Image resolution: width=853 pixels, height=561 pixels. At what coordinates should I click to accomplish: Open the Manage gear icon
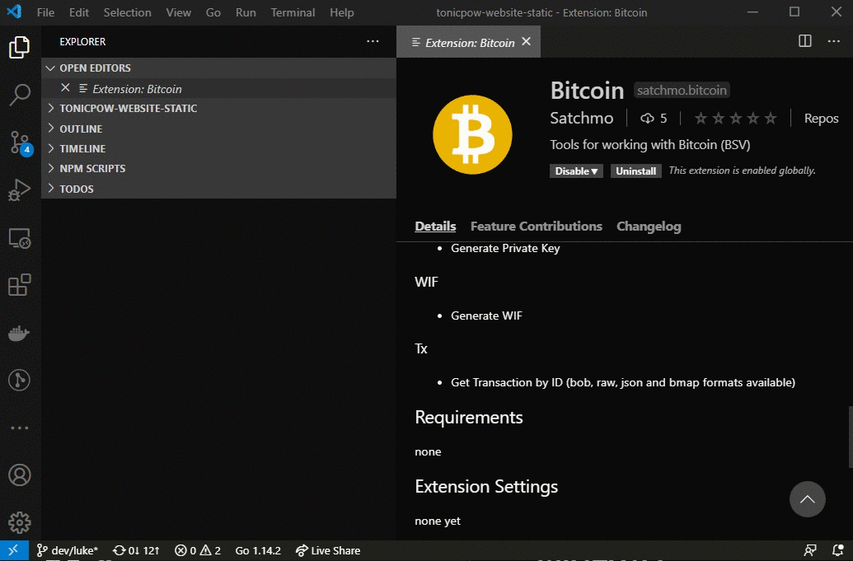20,523
